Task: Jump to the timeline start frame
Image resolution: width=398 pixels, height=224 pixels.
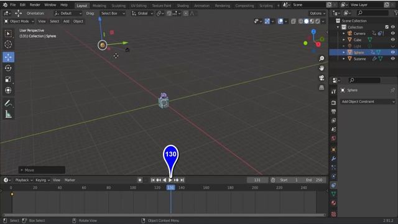Action: [152, 180]
